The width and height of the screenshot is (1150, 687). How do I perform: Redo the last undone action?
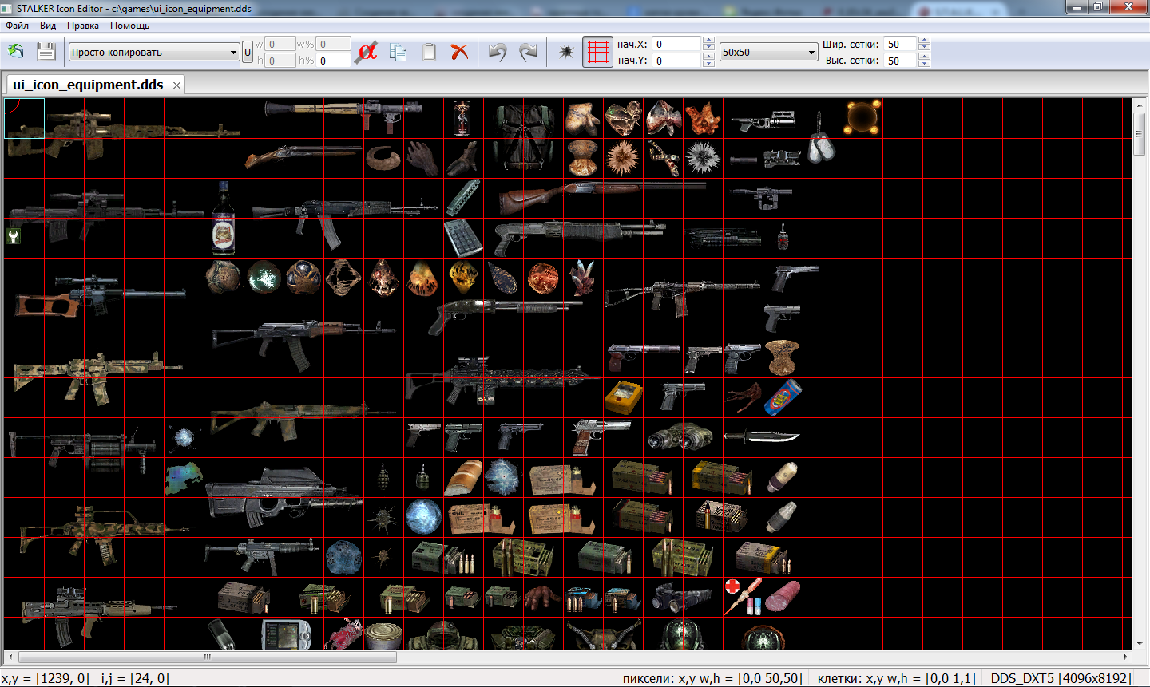[528, 52]
